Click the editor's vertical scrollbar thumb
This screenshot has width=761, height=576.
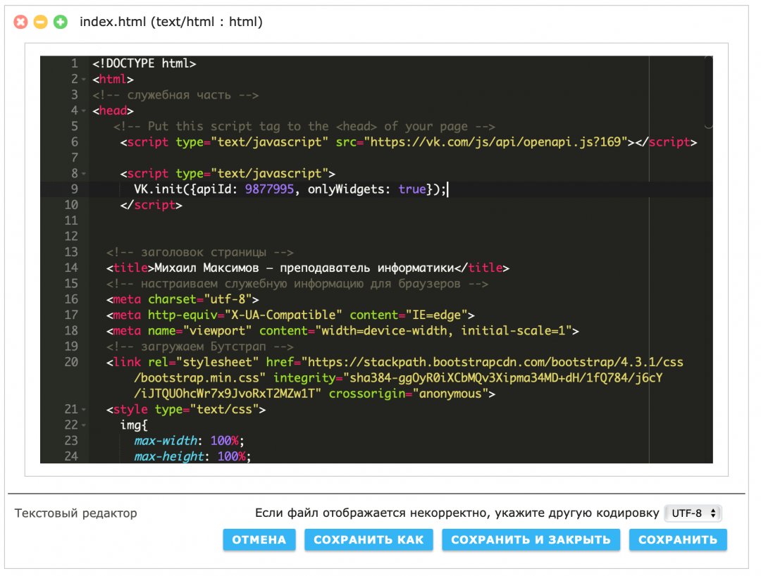point(708,93)
